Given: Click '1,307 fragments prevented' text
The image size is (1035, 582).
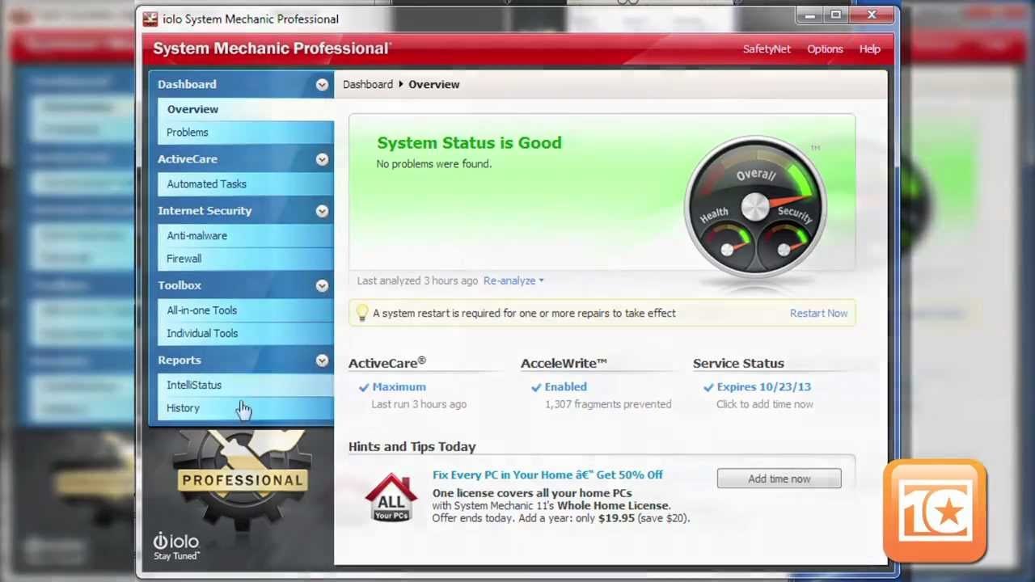Looking at the screenshot, I should (x=608, y=404).
